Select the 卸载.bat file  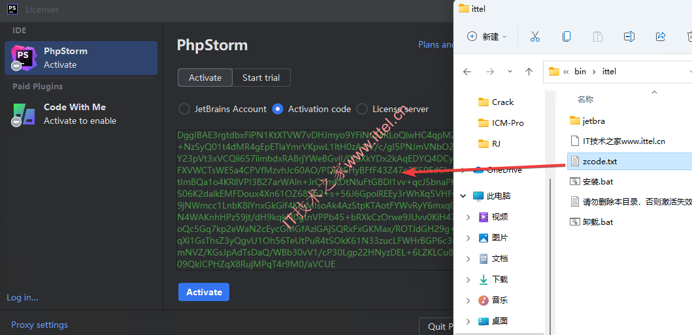click(x=592, y=222)
